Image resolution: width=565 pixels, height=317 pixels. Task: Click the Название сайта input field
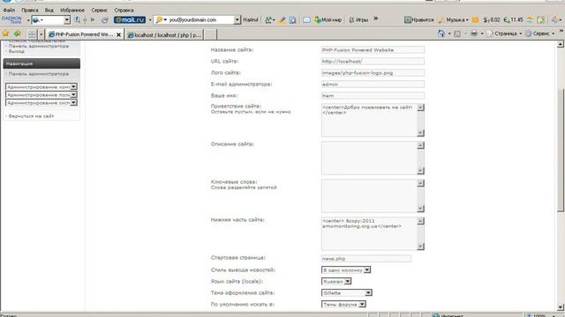(373, 50)
